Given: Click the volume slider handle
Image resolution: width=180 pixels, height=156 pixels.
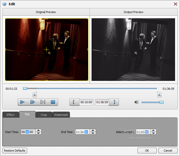Looking at the screenshot, I should coord(161,102).
